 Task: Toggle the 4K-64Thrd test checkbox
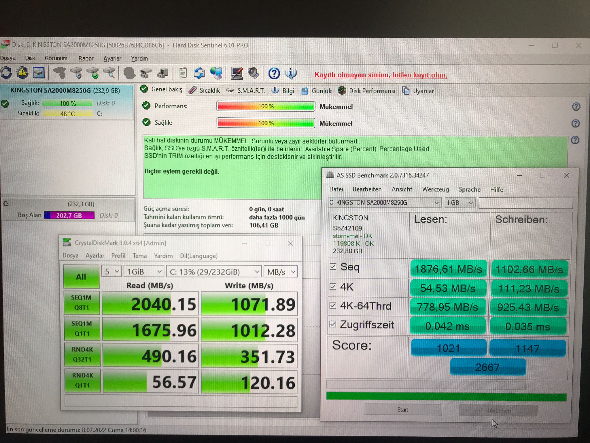tap(333, 305)
